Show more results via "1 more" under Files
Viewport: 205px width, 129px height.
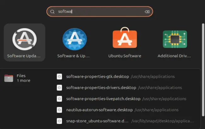pos(24,80)
